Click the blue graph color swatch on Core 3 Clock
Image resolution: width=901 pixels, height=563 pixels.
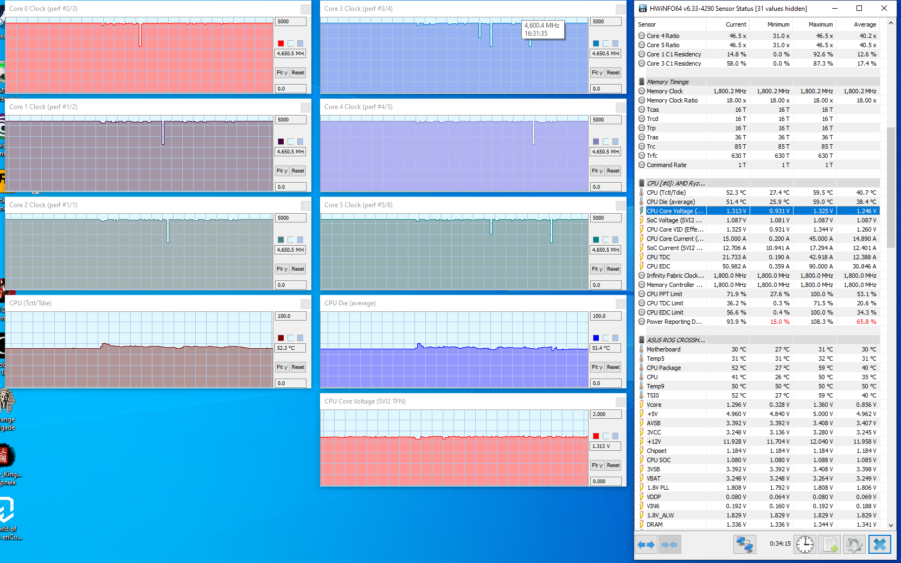(596, 43)
